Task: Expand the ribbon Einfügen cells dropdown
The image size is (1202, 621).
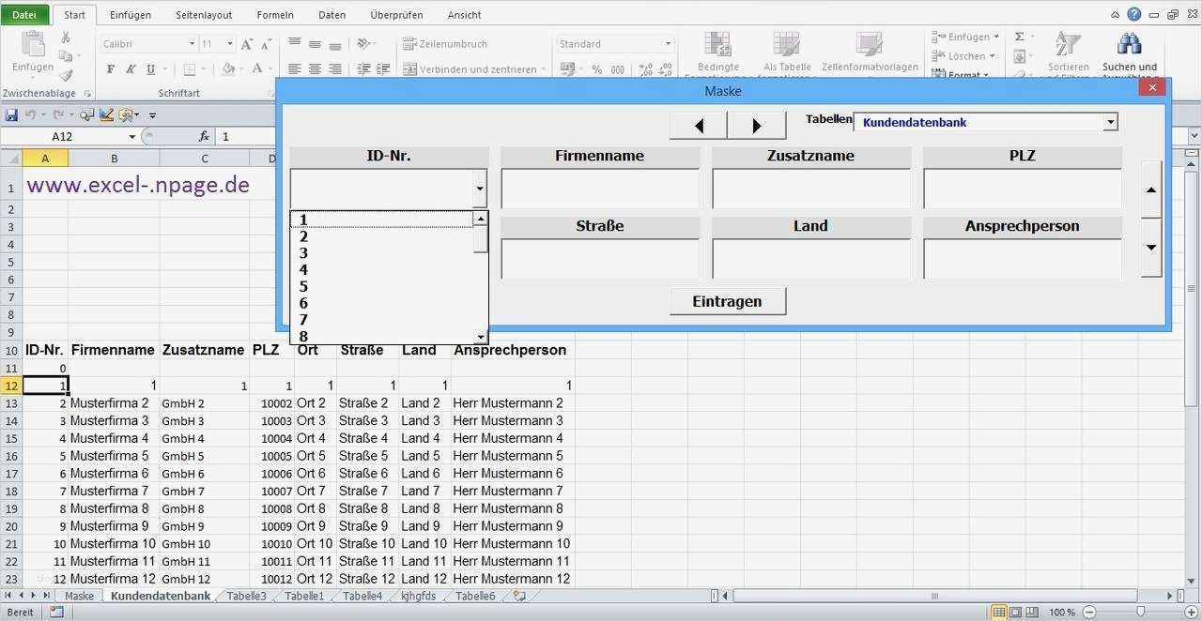Action: [996, 37]
